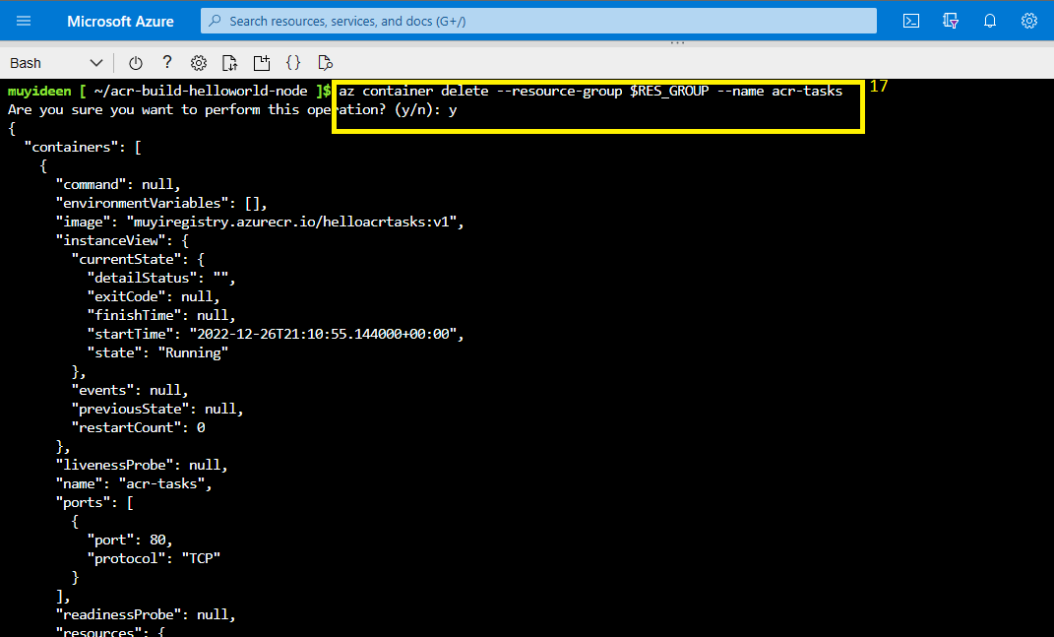Open the Directories and subscriptions filter icon
The width and height of the screenshot is (1054, 637).
pyautogui.click(x=951, y=21)
